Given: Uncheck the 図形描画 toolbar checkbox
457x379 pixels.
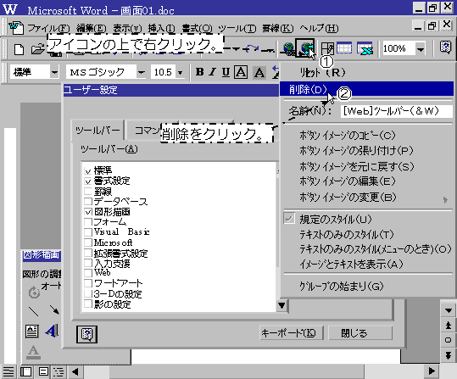Looking at the screenshot, I should [87, 212].
